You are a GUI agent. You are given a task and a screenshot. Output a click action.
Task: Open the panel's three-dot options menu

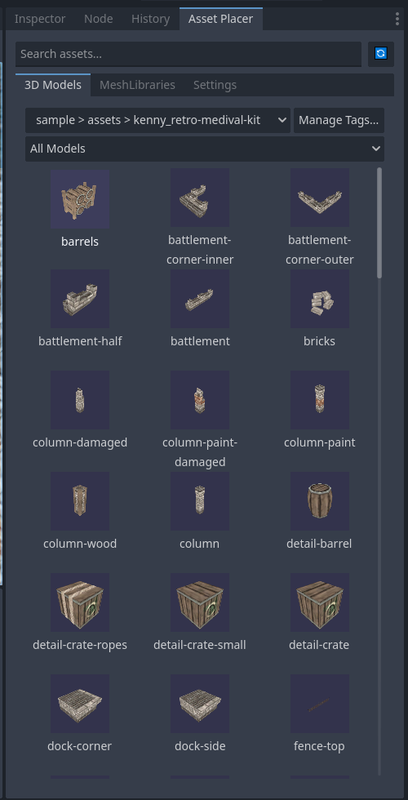[x=397, y=19]
